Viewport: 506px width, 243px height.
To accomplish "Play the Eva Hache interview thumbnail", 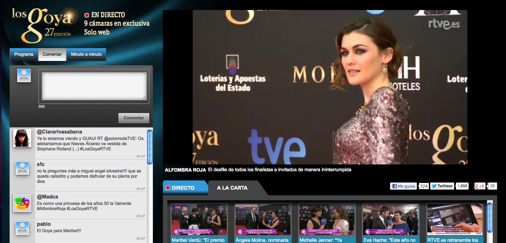I will click(x=390, y=219).
